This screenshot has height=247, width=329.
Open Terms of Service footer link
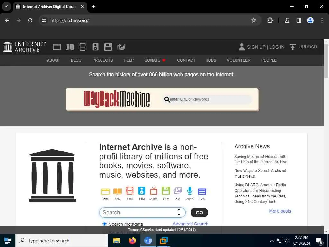tap(162, 230)
